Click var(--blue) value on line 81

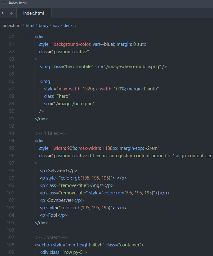coord(104,44)
